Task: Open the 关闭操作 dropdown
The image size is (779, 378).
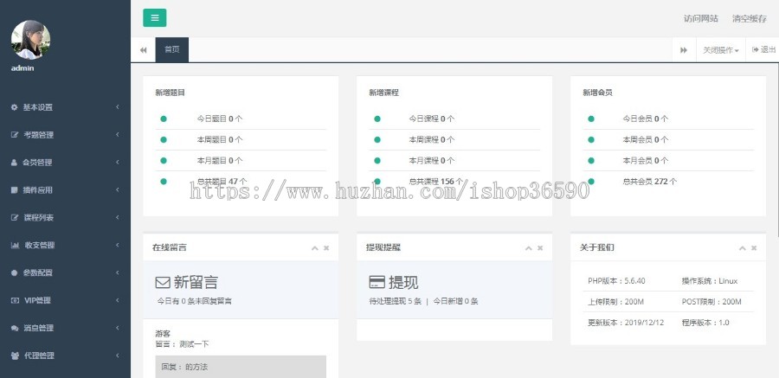Action: tap(721, 50)
